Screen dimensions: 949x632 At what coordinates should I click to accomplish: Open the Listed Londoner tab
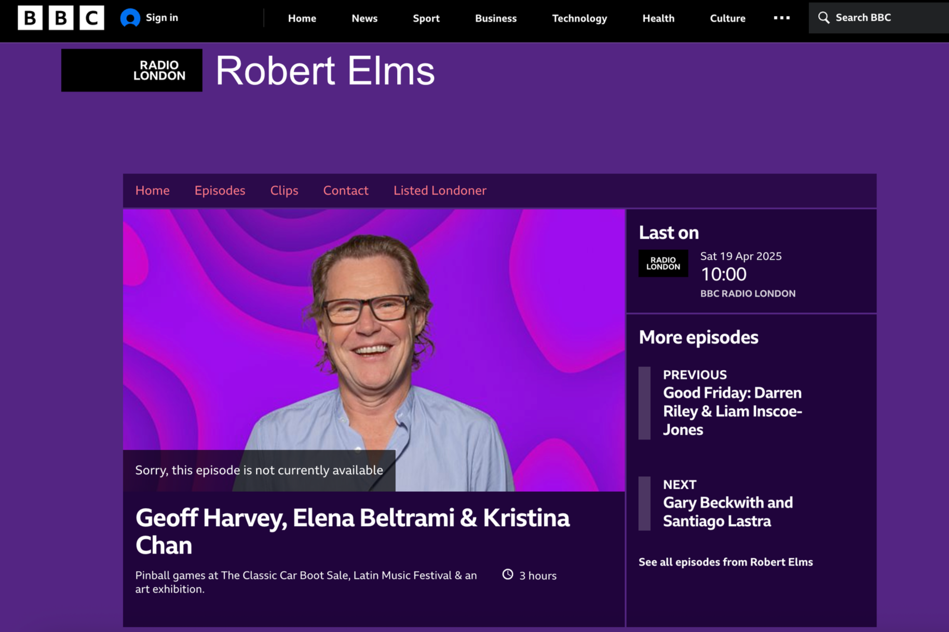440,190
